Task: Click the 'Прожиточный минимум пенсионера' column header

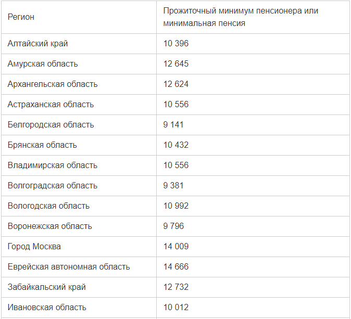Action: 241,17
